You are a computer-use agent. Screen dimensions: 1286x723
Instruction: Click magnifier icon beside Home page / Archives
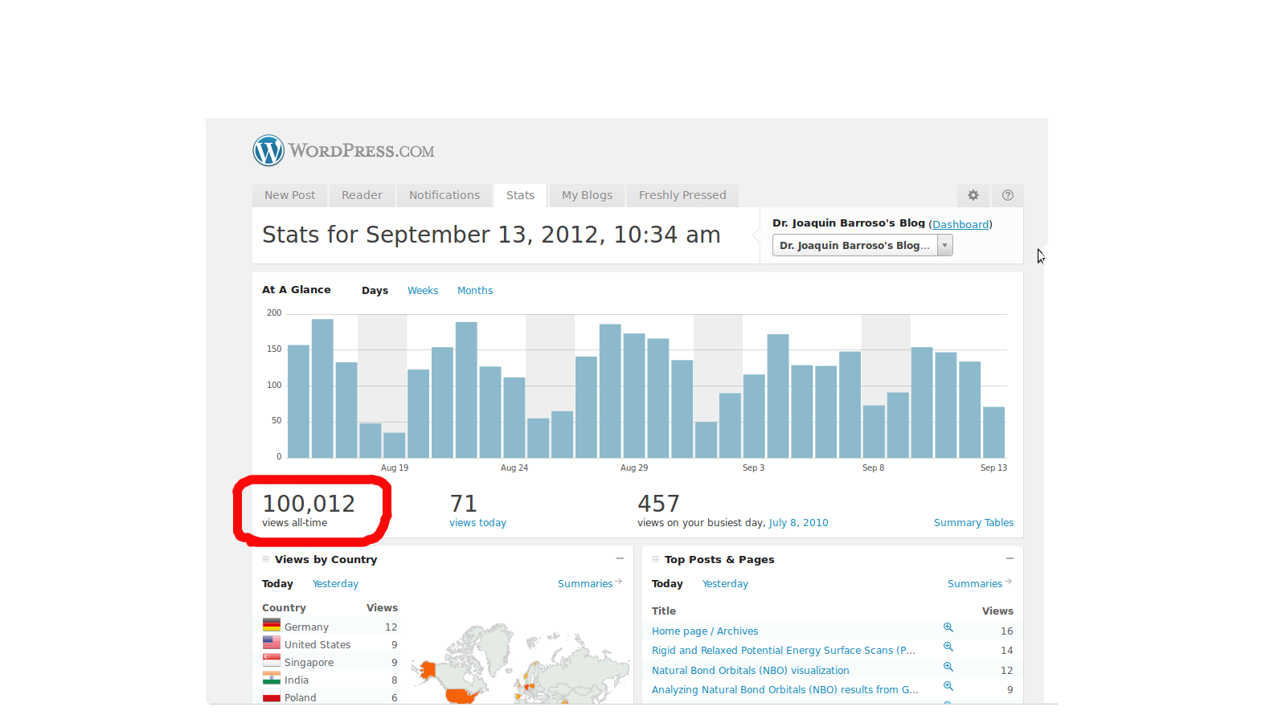click(948, 627)
